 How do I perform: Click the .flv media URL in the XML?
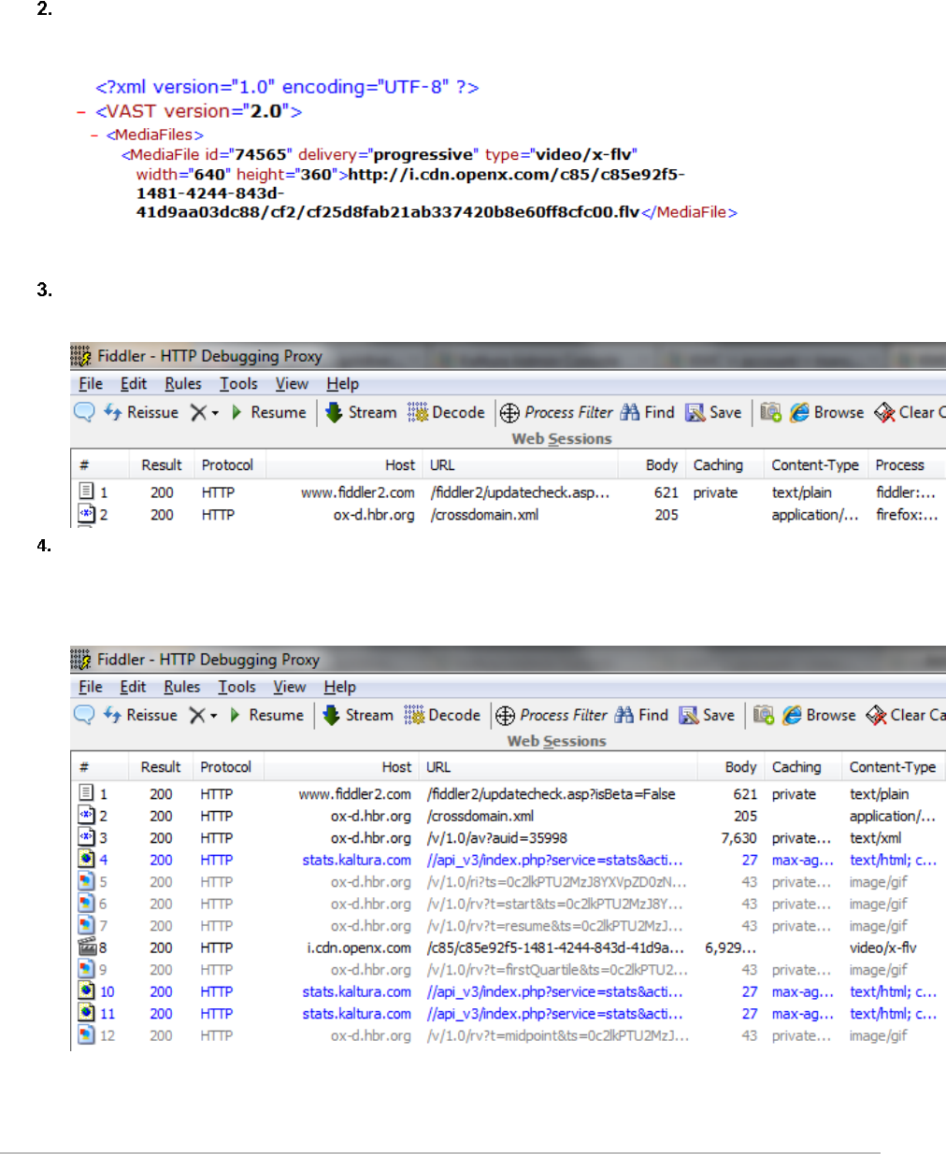click(411, 193)
